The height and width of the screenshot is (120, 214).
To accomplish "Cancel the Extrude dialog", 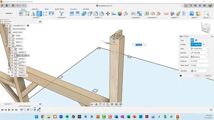I will [x=207, y=76].
